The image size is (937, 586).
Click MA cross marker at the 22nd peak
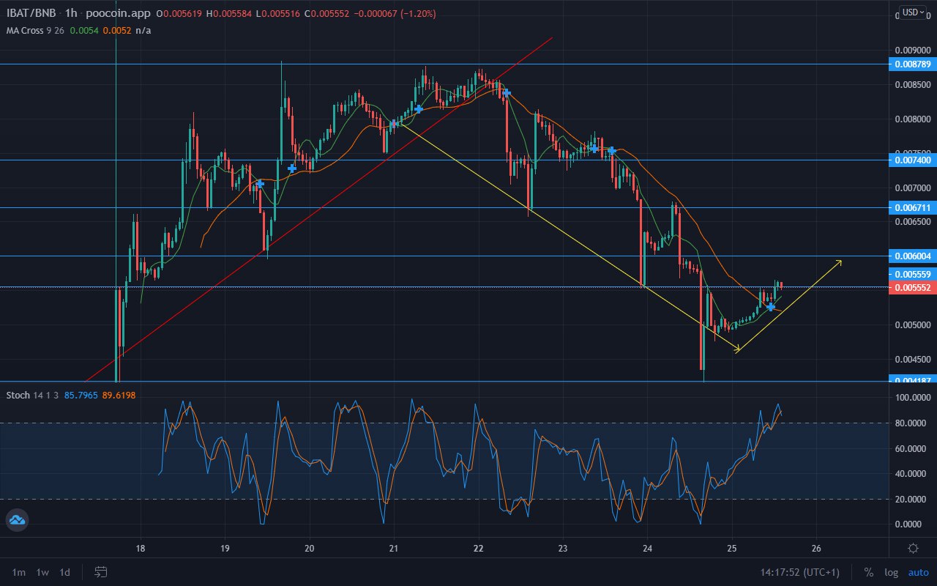506,93
